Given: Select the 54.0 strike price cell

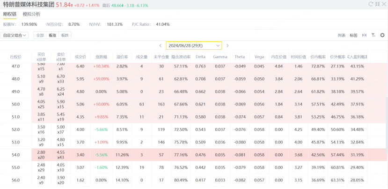Looking at the screenshot, I should coord(16,155).
